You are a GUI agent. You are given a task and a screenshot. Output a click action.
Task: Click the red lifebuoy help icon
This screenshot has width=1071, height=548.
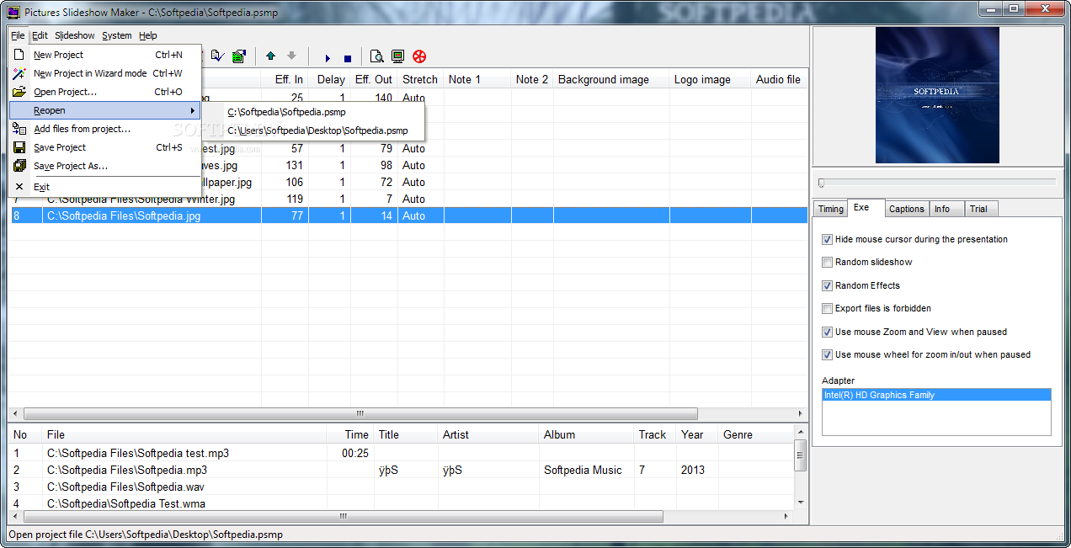point(419,56)
